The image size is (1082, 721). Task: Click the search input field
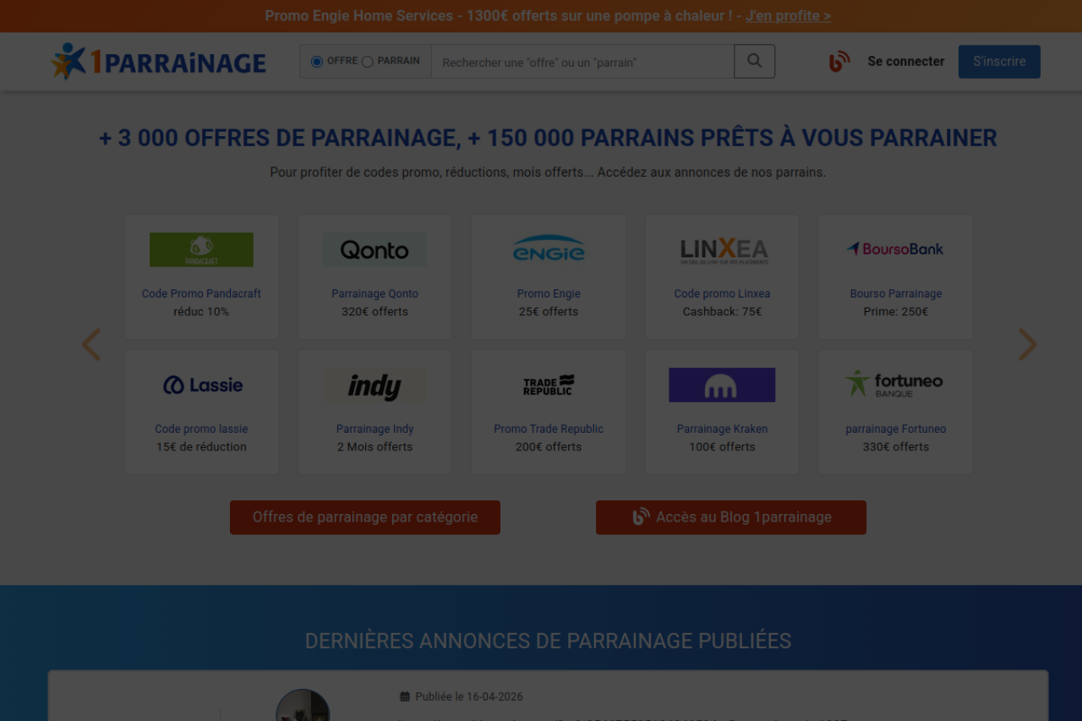tap(582, 63)
